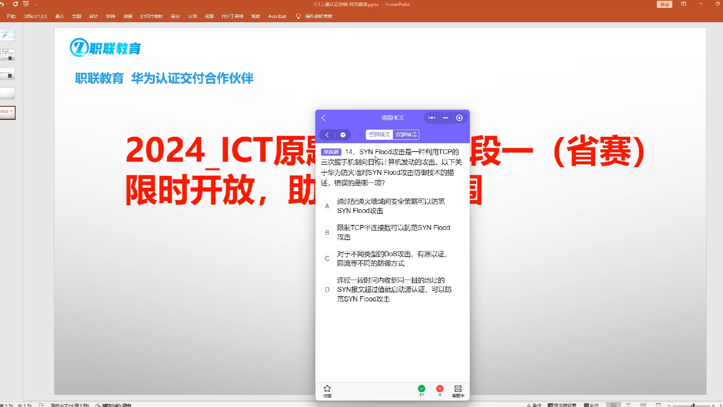Click option D text about 启动源认证

[x=394, y=289]
